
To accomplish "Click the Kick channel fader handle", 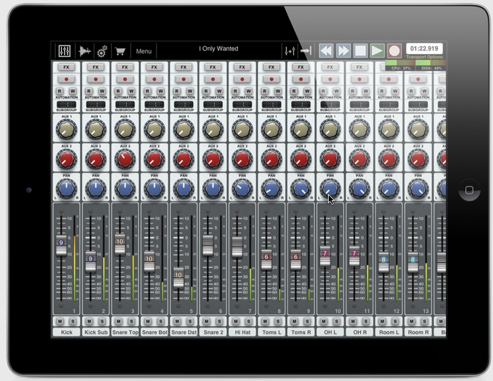I will 61,245.
